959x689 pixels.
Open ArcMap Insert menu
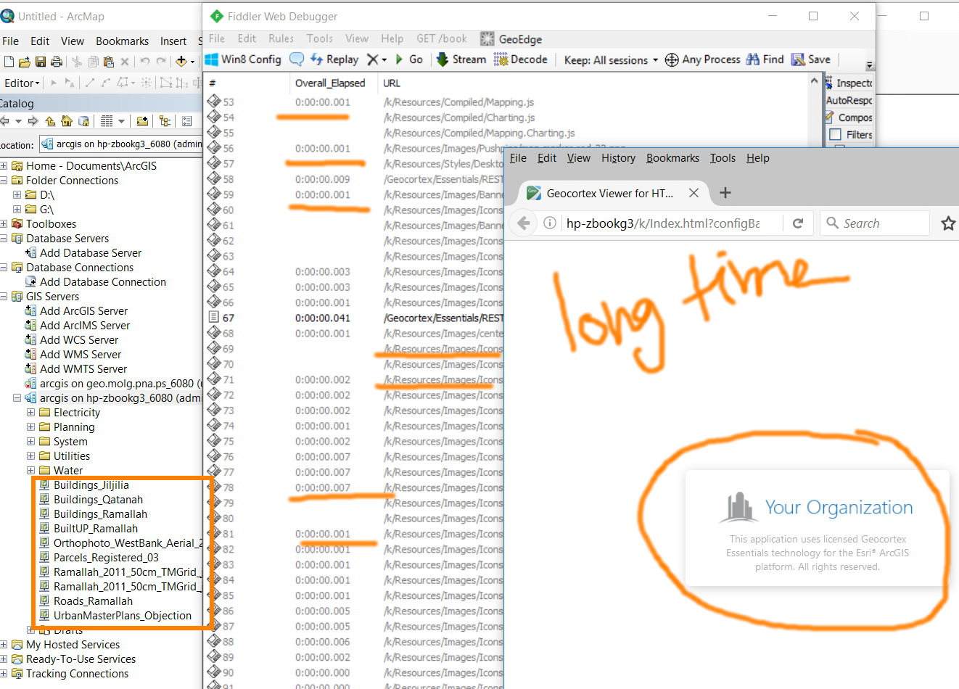tap(173, 41)
